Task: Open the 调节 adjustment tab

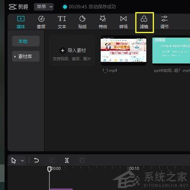Action: pyautogui.click(x=165, y=22)
